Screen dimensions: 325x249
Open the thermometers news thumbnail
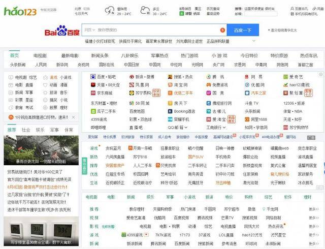pyautogui.click(x=41, y=231)
